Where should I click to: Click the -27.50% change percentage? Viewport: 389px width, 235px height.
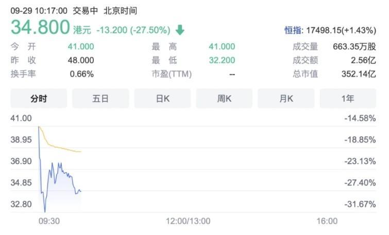click(151, 30)
